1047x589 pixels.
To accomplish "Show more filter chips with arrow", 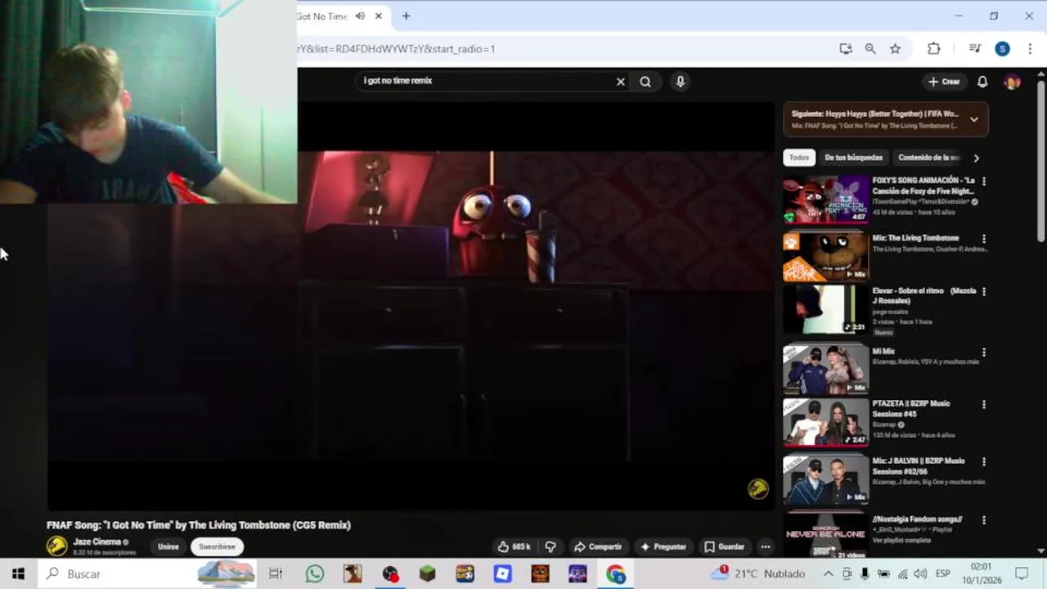I will pos(976,158).
